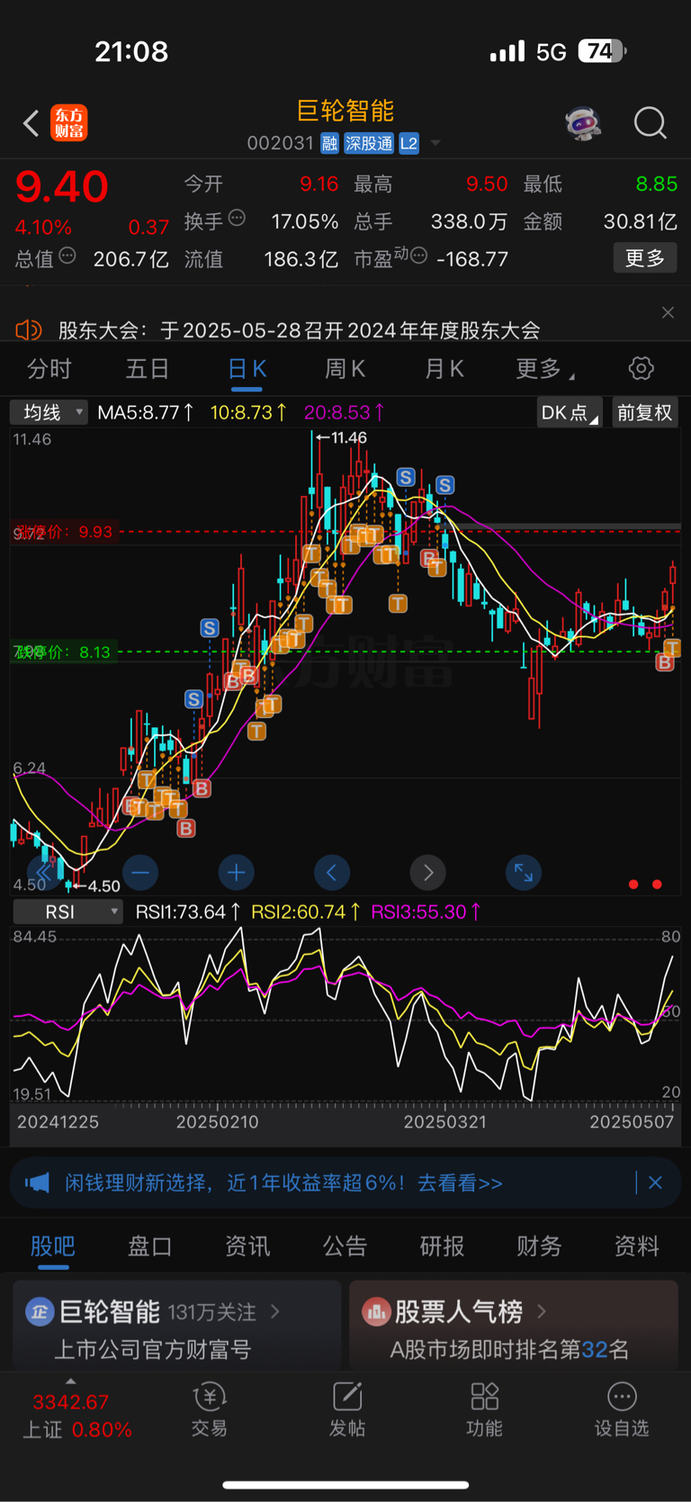691x1502 pixels.
Task: Tap RSI1:73.64 indicator value
Action: 188,912
